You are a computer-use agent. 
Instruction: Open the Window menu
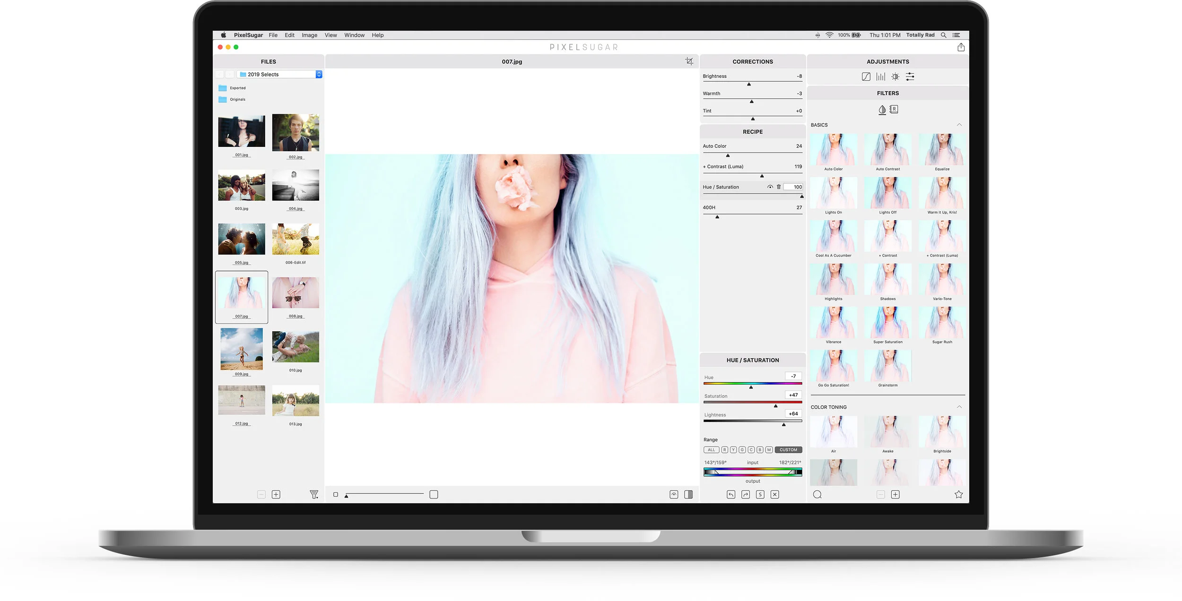(354, 35)
